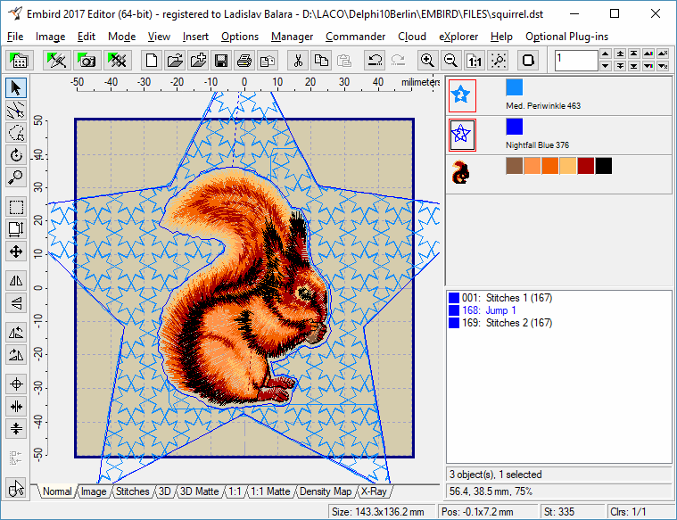Image resolution: width=677 pixels, height=520 pixels.
Task: Copy the selected object
Action: (321, 61)
